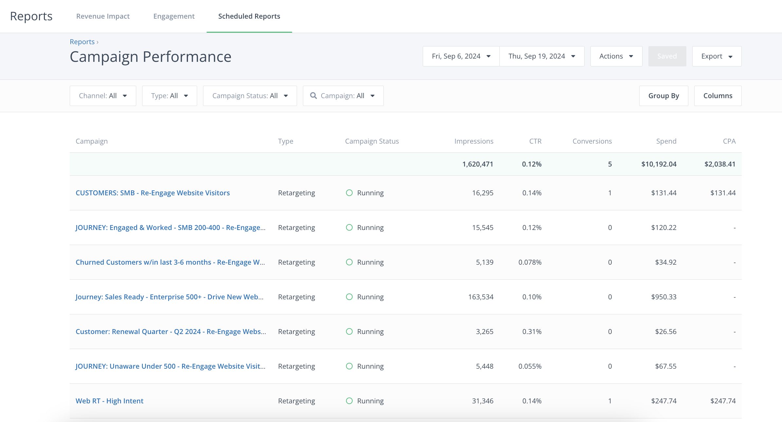Image resolution: width=782 pixels, height=422 pixels.
Task: Open the Actions menu
Action: click(x=616, y=56)
